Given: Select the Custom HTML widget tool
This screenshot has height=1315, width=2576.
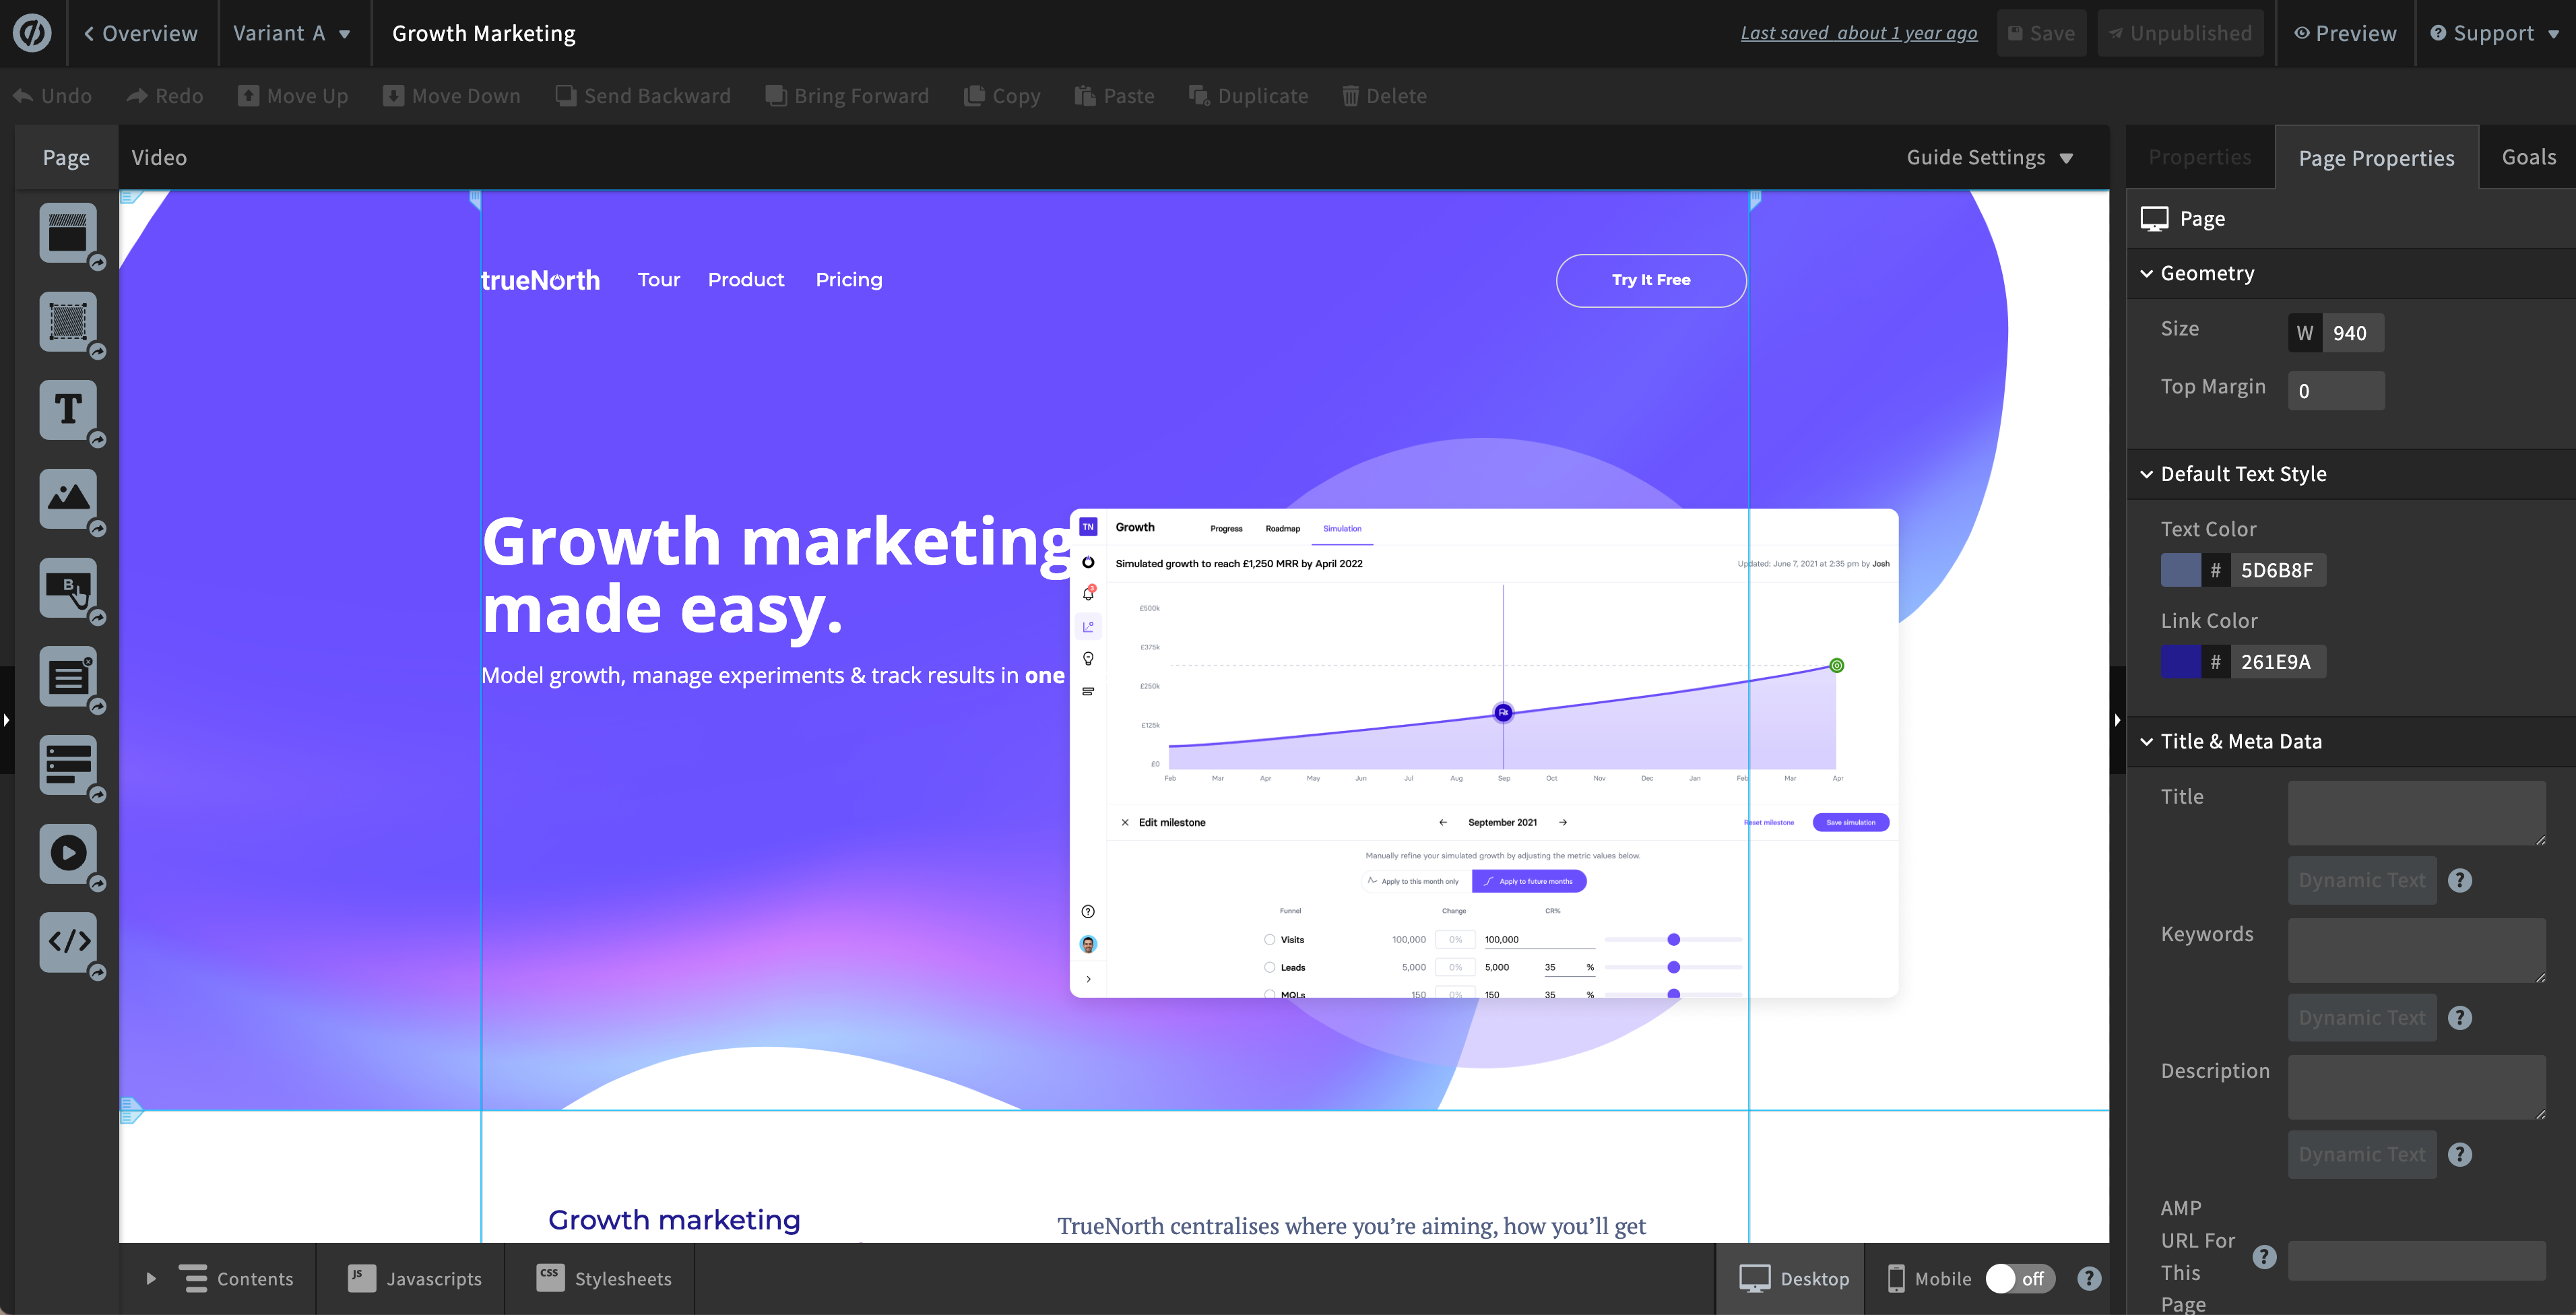Looking at the screenshot, I should [x=68, y=941].
